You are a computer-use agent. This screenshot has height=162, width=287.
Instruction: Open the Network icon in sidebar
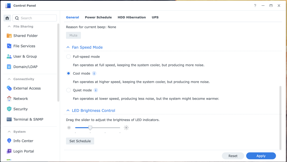(9, 99)
